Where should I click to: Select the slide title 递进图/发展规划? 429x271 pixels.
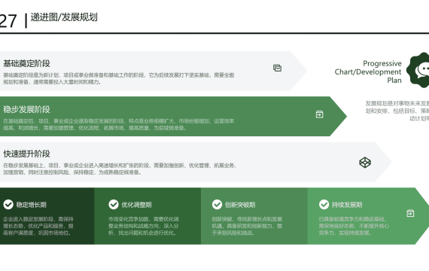click(x=64, y=17)
